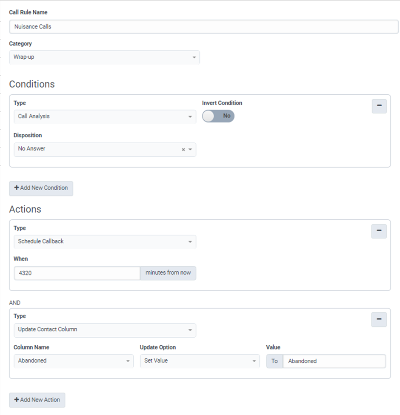Screen dimensions: 400x415
Task: Toggle the Invert Condition switch
Action: click(218, 116)
